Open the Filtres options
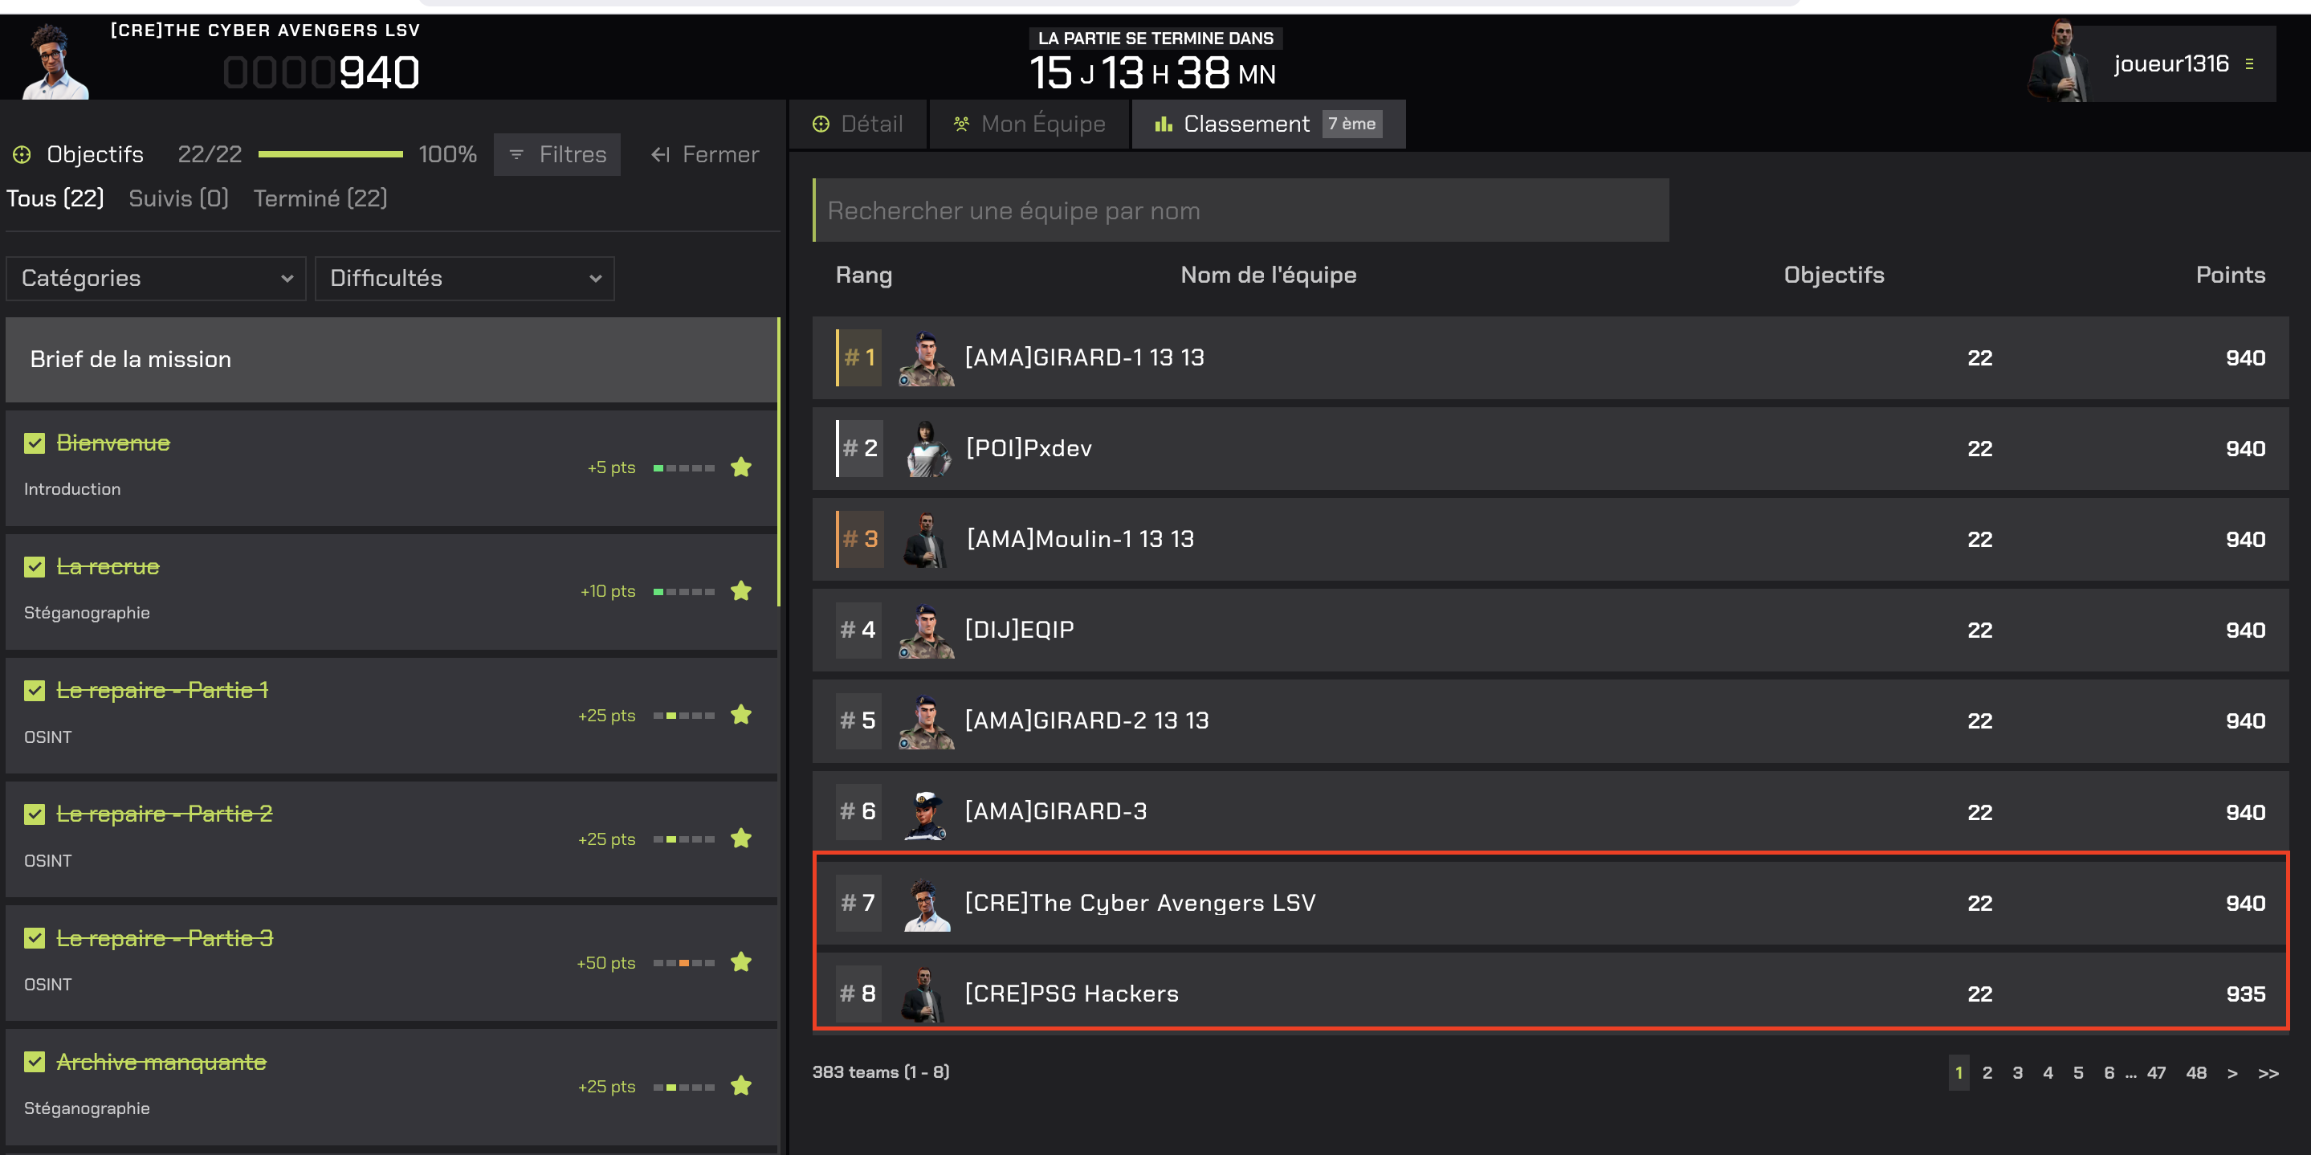Image resolution: width=2311 pixels, height=1155 pixels. (557, 154)
